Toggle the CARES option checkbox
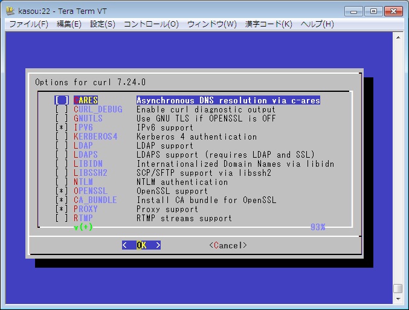 click(62, 100)
